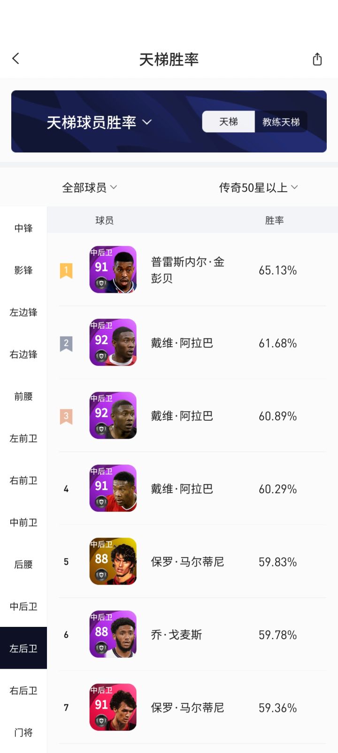Image resolution: width=338 pixels, height=753 pixels.
Task: Tap the share icon in header
Action: (317, 59)
